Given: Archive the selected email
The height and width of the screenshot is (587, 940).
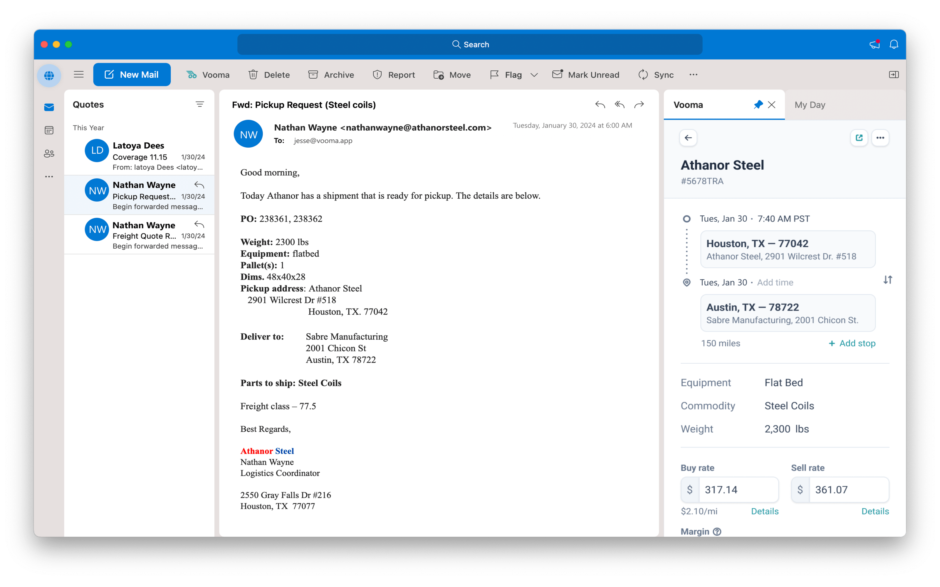Looking at the screenshot, I should click(331, 75).
